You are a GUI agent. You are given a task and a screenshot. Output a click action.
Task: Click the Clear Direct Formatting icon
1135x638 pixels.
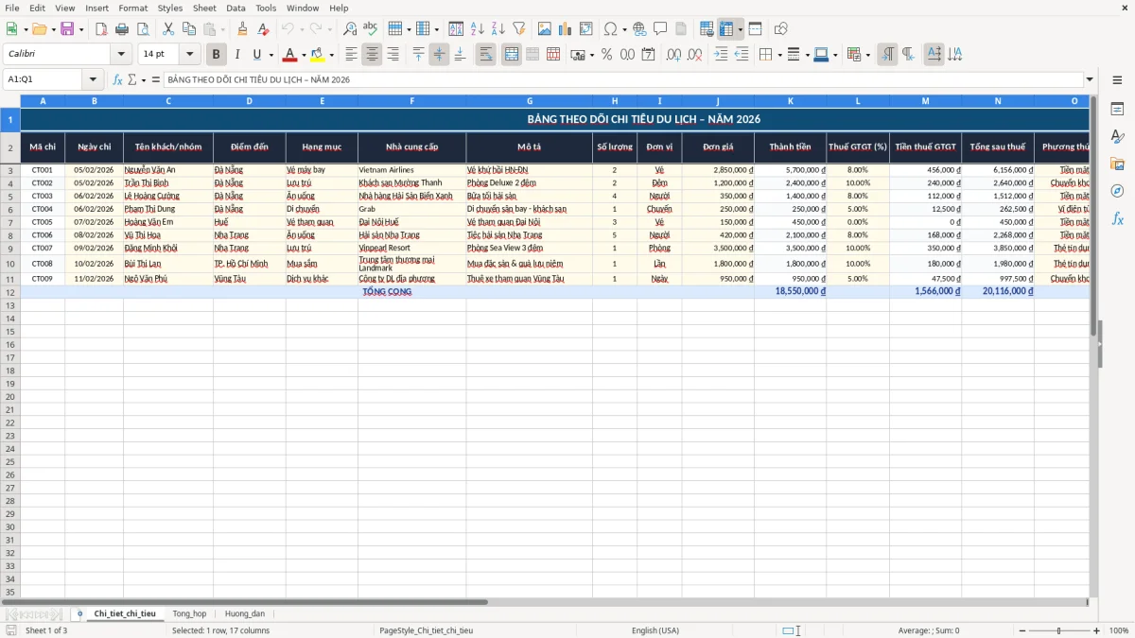(x=263, y=29)
